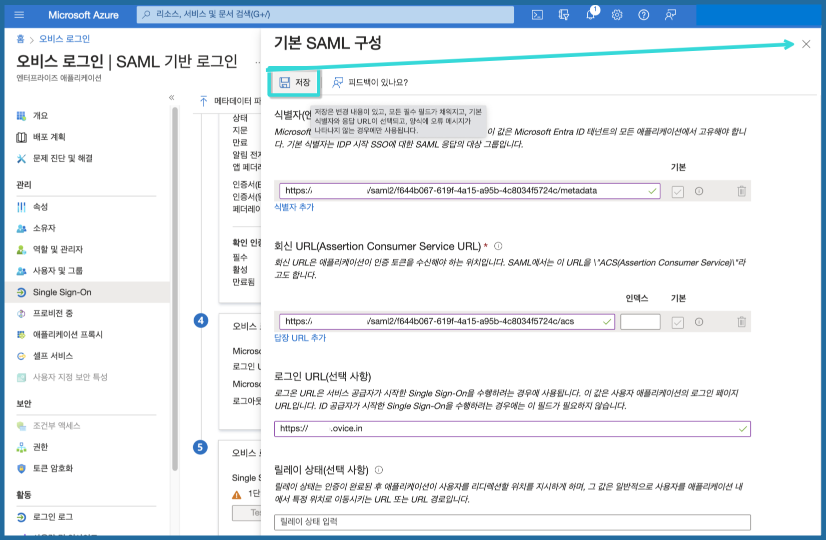Open the Azure portal hamburger menu

(20, 15)
